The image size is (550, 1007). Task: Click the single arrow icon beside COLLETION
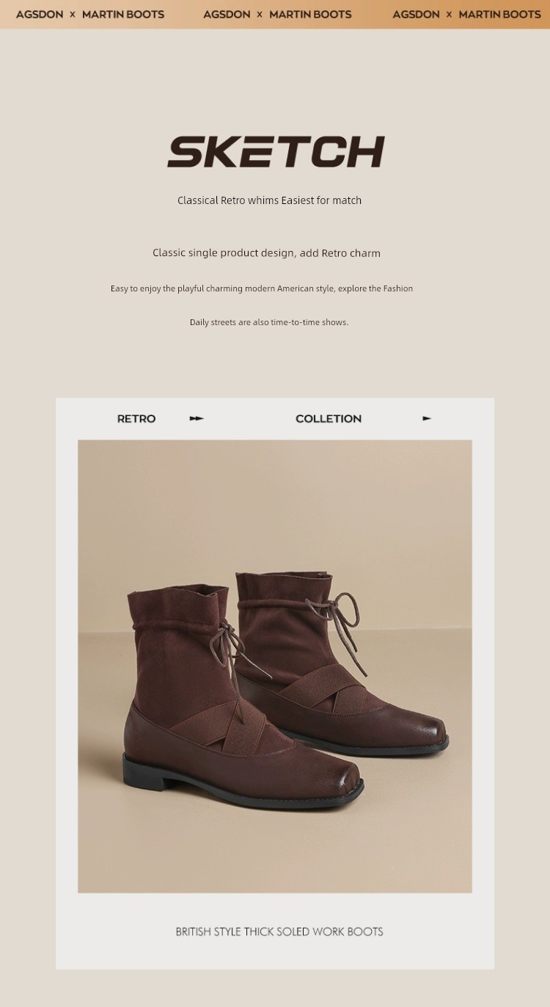(427, 418)
